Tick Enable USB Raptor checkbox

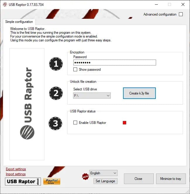(75, 123)
